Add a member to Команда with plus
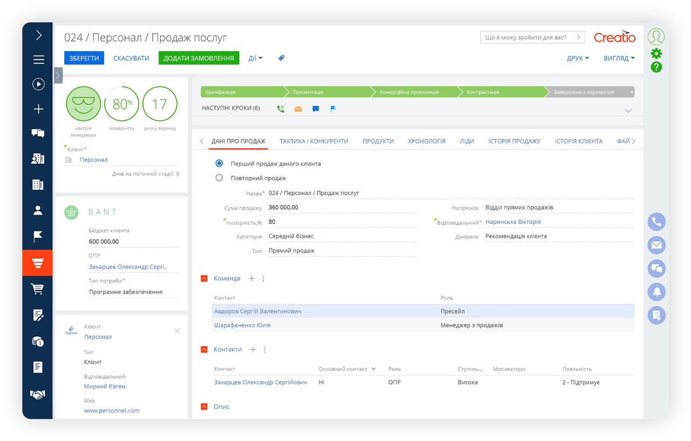The width and height of the screenshot is (691, 441). [252, 278]
